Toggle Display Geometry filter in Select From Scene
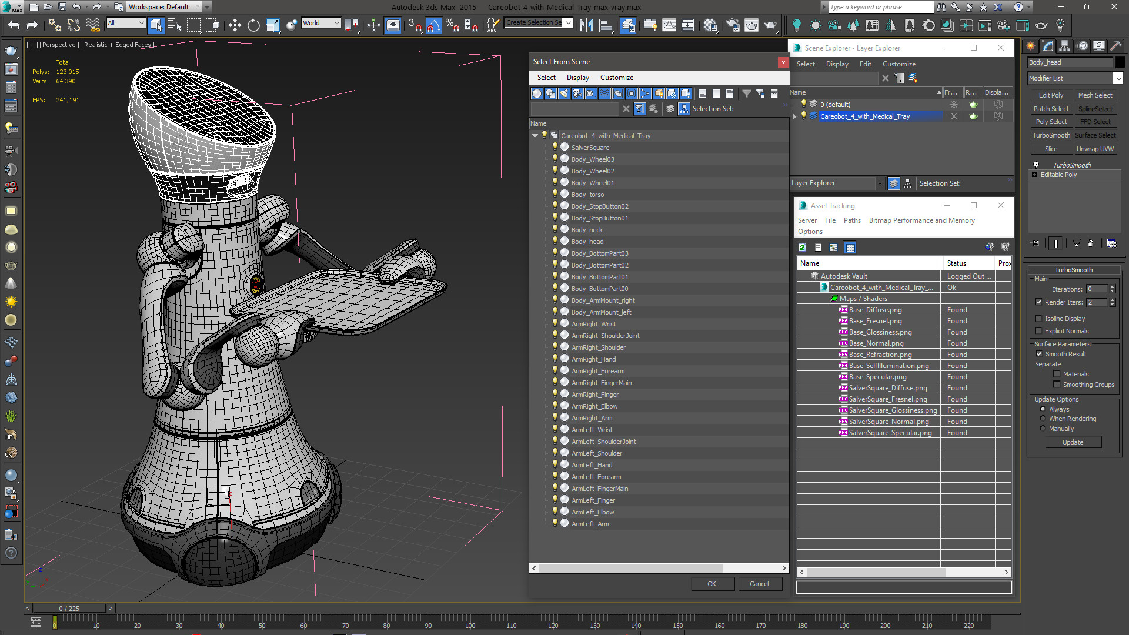The width and height of the screenshot is (1129, 635). point(537,93)
